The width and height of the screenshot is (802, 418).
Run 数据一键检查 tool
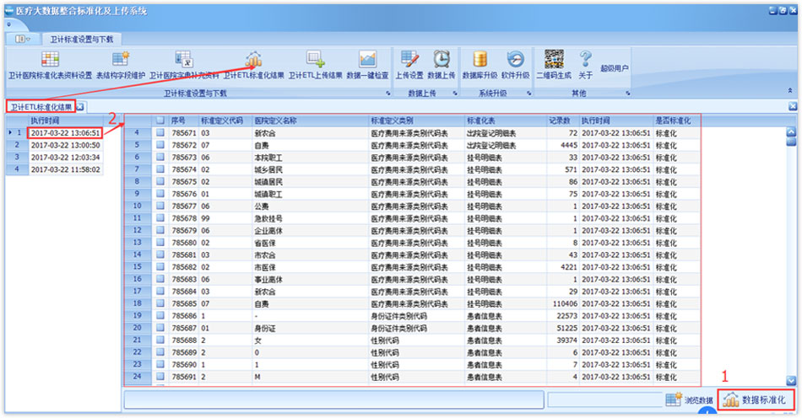coord(367,66)
